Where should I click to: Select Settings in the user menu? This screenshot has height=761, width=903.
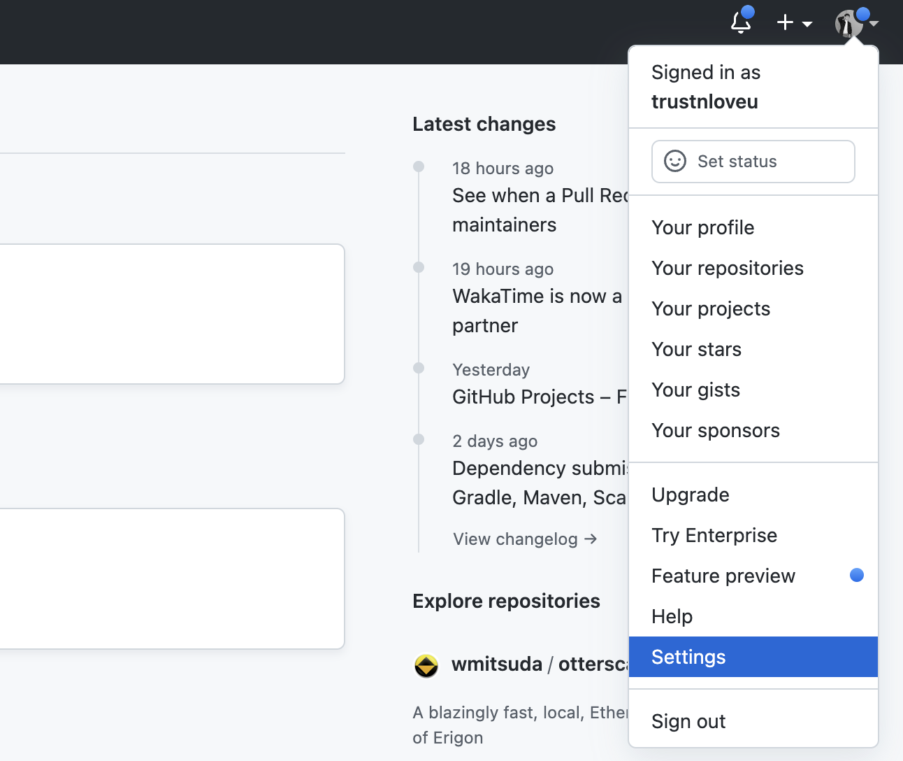click(x=753, y=657)
